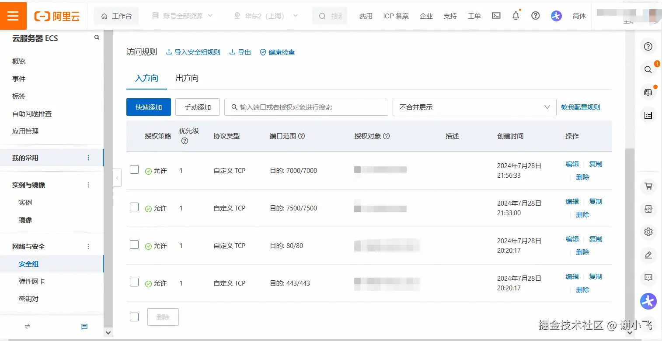Open the 工单 menu
This screenshot has height=341, width=662.
[474, 16]
